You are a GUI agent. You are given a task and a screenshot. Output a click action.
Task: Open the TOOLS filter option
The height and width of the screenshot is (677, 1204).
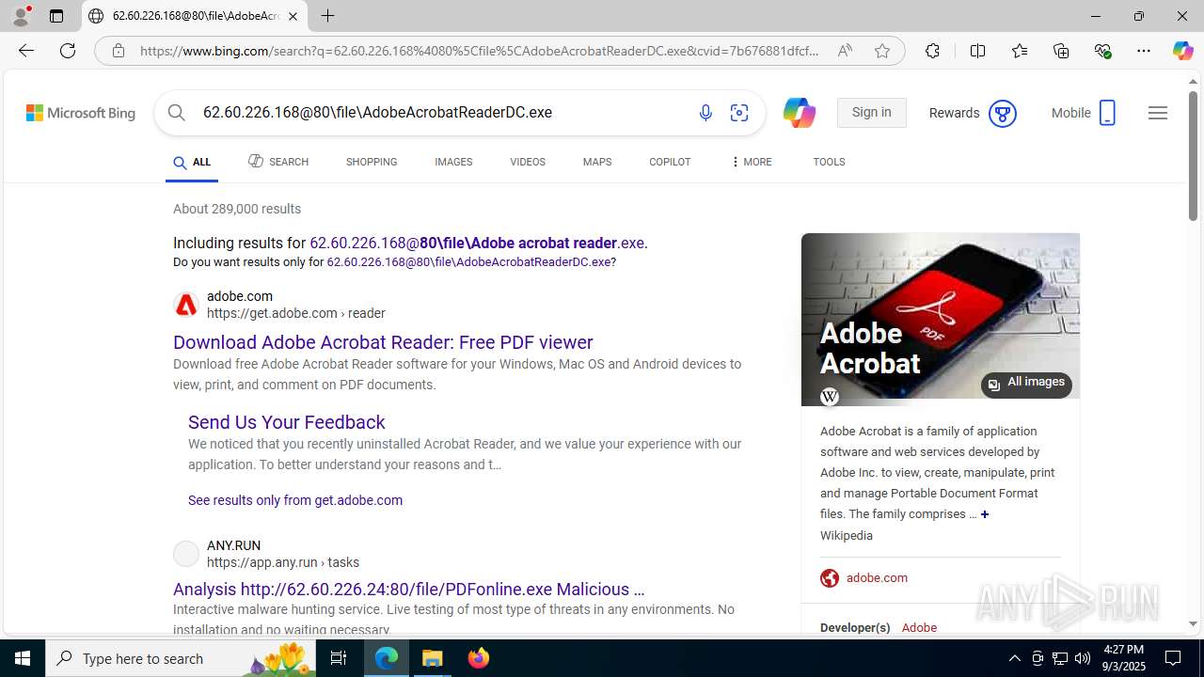pyautogui.click(x=829, y=162)
